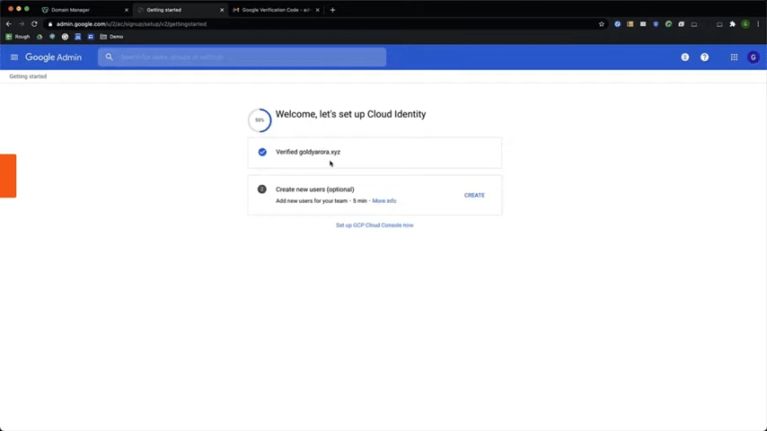Close the Getting started tab

click(x=222, y=10)
